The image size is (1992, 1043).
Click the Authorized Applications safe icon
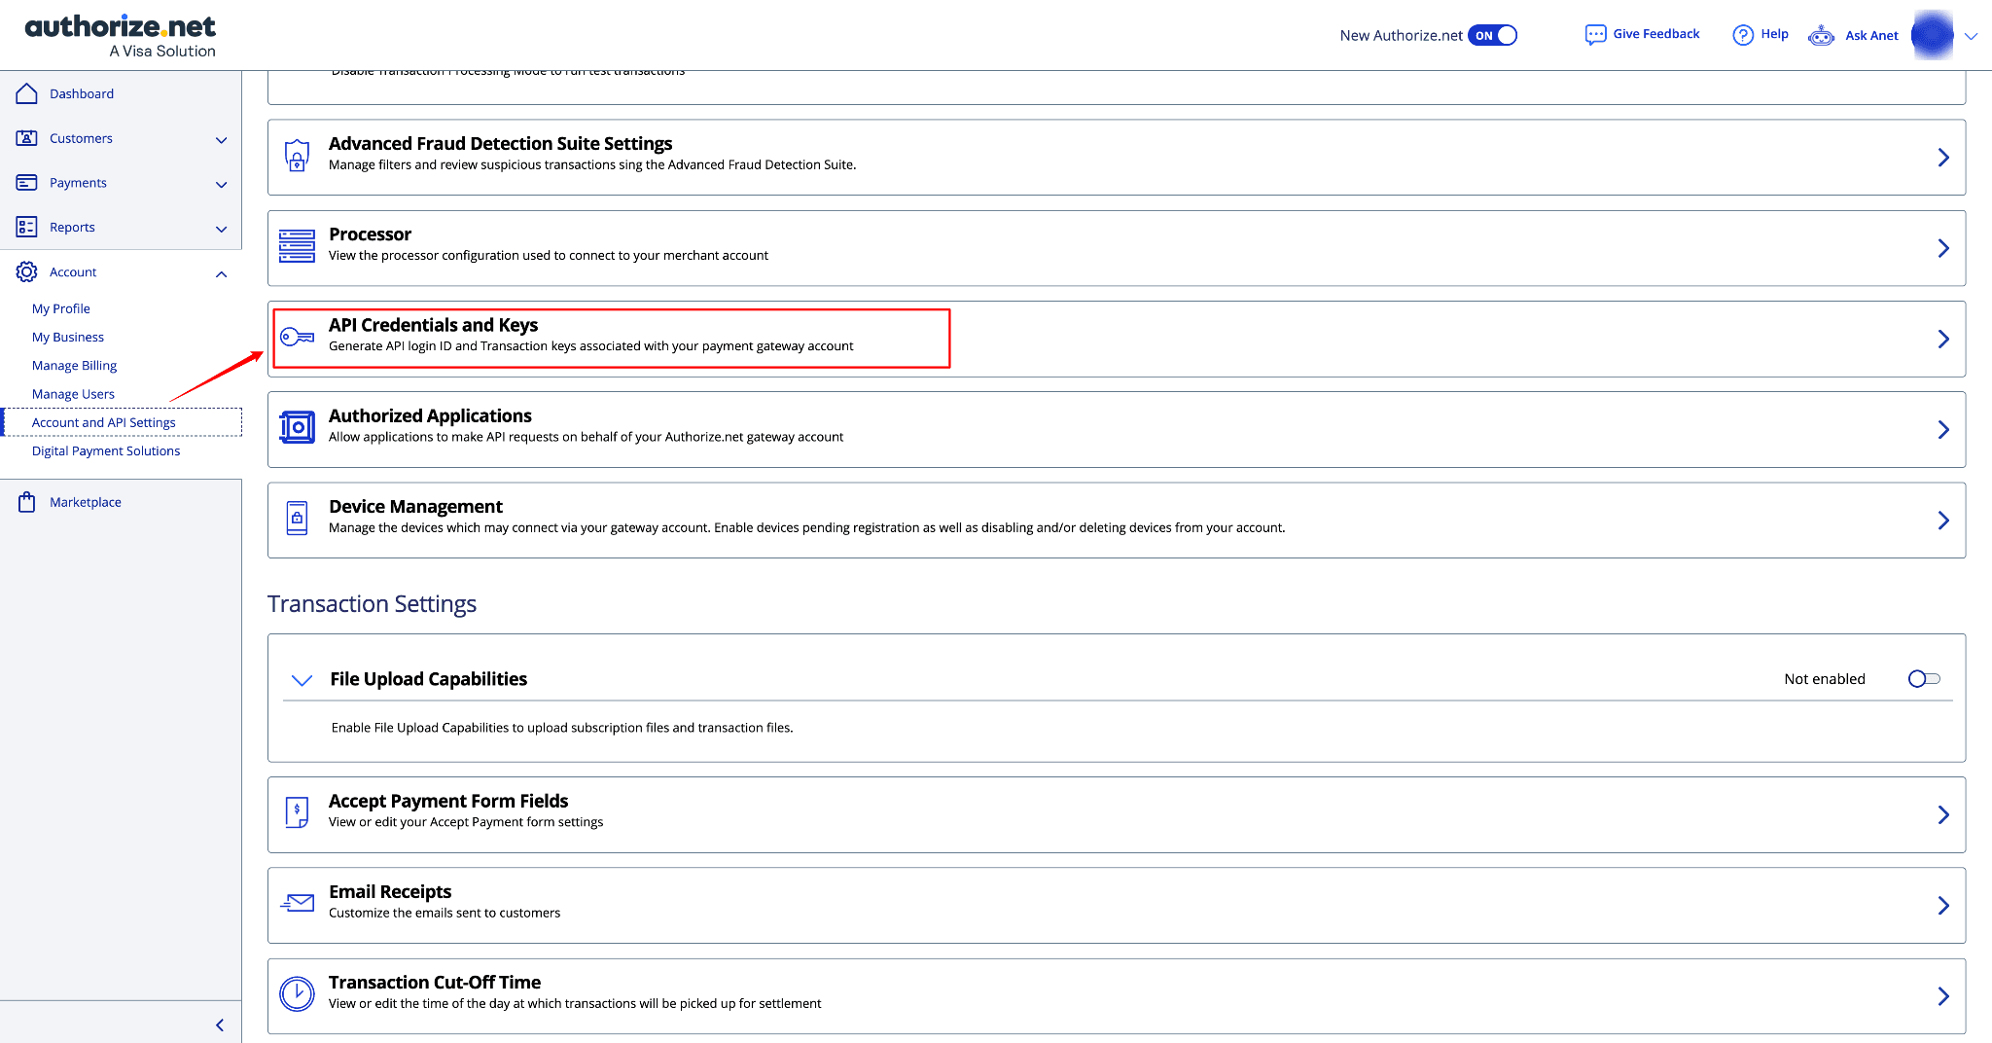click(x=297, y=427)
